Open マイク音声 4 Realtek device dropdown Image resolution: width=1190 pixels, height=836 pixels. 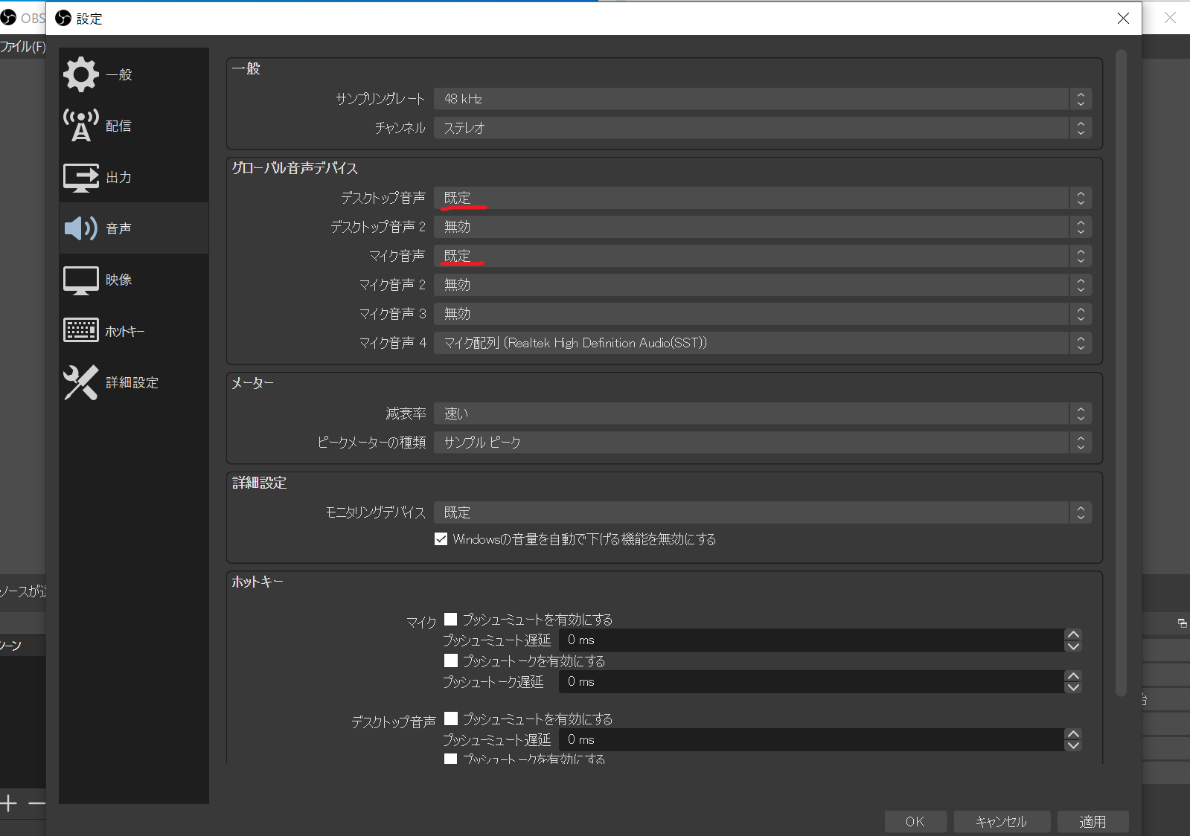click(763, 343)
